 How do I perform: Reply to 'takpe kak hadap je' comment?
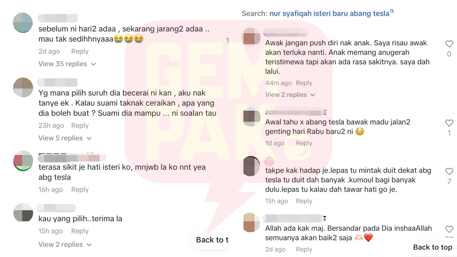pyautogui.click(x=304, y=201)
